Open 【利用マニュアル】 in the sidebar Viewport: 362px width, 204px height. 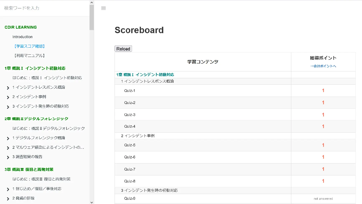click(29, 56)
